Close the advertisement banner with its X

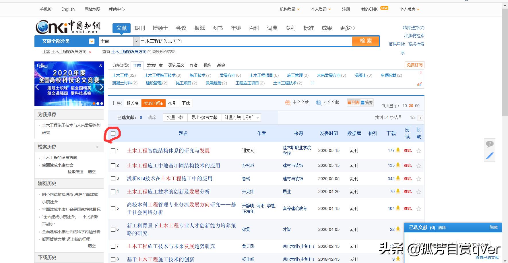pyautogui.click(x=100, y=65)
